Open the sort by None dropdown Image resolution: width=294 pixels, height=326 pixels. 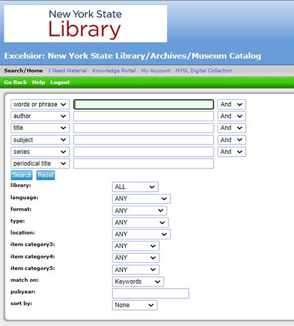[135, 305]
